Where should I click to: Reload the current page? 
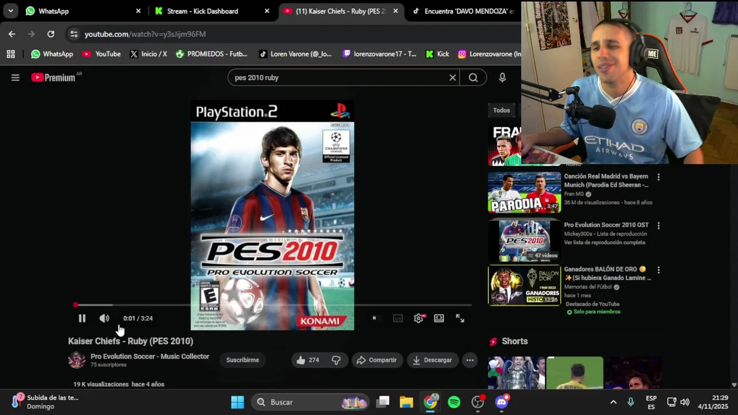point(51,34)
